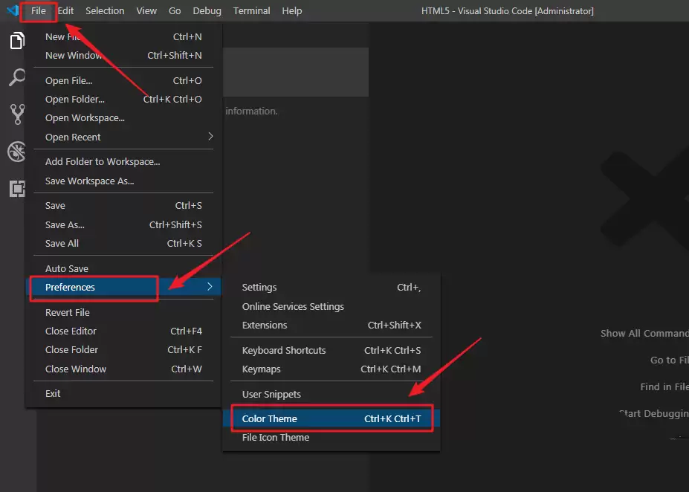The height and width of the screenshot is (492, 689).
Task: Open the Explorer activity bar icon
Action: tap(16, 41)
